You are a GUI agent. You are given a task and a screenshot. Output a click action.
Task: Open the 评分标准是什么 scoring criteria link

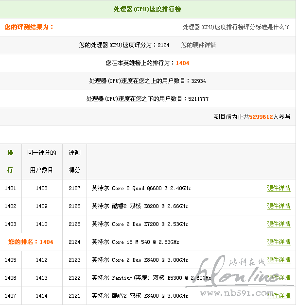tap(236, 27)
